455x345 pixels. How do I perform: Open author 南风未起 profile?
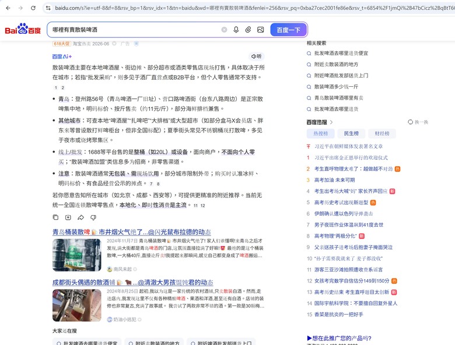(122, 269)
